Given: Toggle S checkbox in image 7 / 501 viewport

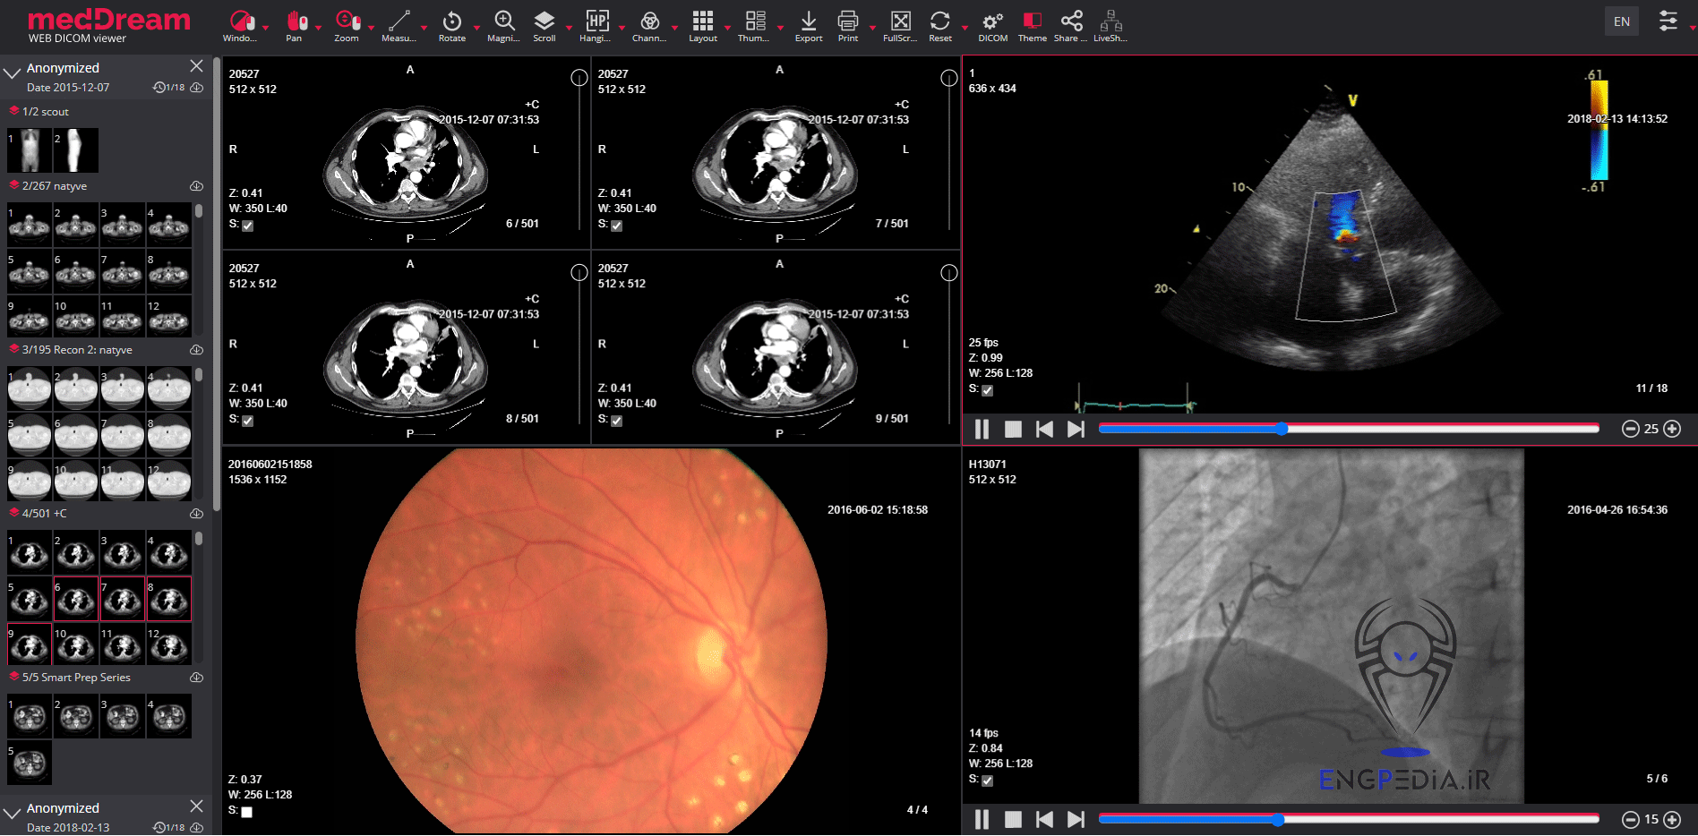Looking at the screenshot, I should coord(617,226).
